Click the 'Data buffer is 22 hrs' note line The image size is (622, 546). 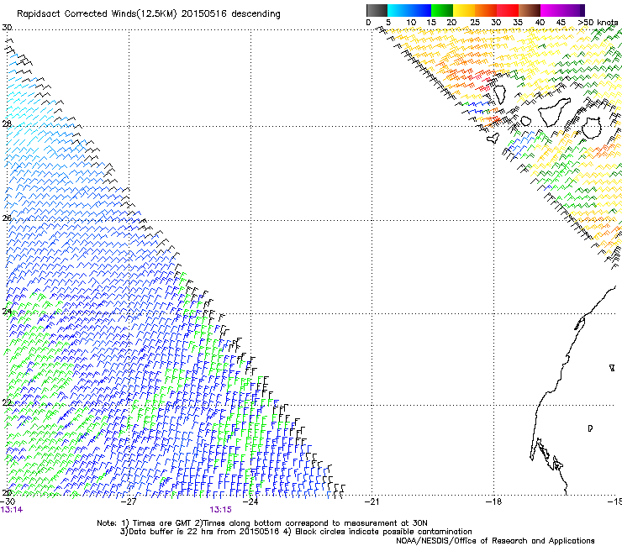(x=296, y=532)
